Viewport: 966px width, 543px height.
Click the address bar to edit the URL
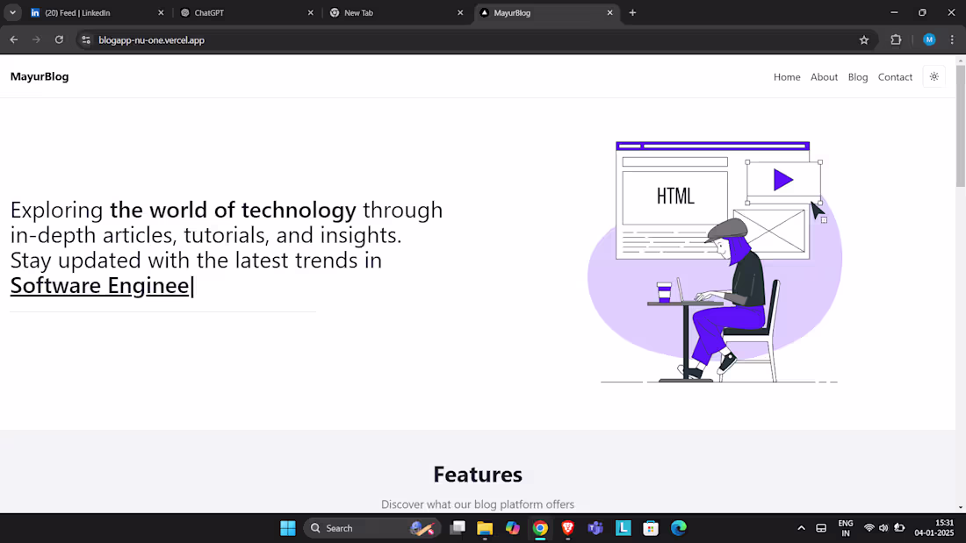point(351,39)
